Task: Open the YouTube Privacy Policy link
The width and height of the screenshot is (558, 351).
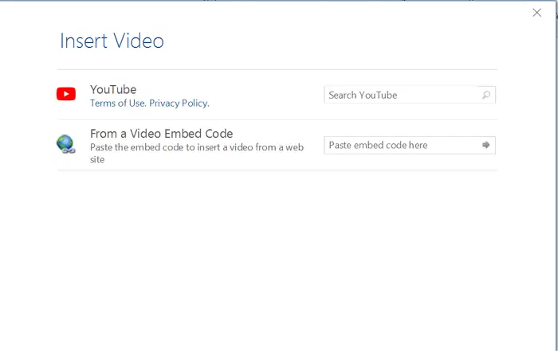Action: (179, 103)
